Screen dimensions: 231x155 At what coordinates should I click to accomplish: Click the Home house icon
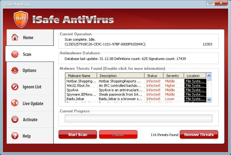tap(15, 38)
